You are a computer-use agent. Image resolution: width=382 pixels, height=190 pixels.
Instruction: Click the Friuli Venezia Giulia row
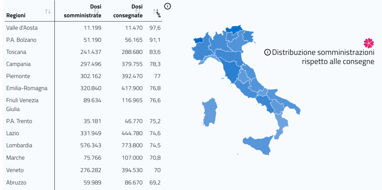[83, 105]
